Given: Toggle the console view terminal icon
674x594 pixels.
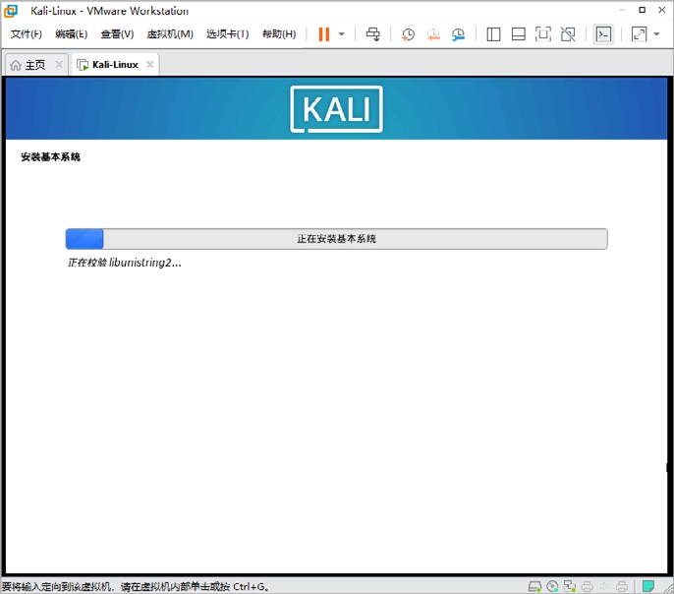Looking at the screenshot, I should [x=603, y=34].
